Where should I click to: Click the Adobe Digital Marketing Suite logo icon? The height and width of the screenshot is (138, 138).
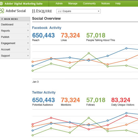tap(1, 4)
